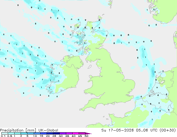The height and width of the screenshot is (137, 177).
Task: Pick the 15–20 mm legend color swatch
Action: 44,133
